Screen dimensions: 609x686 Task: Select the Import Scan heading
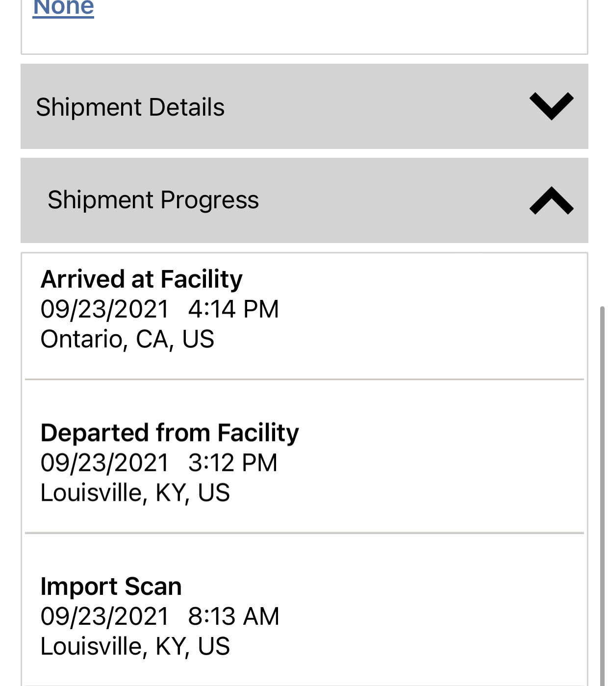tap(111, 587)
